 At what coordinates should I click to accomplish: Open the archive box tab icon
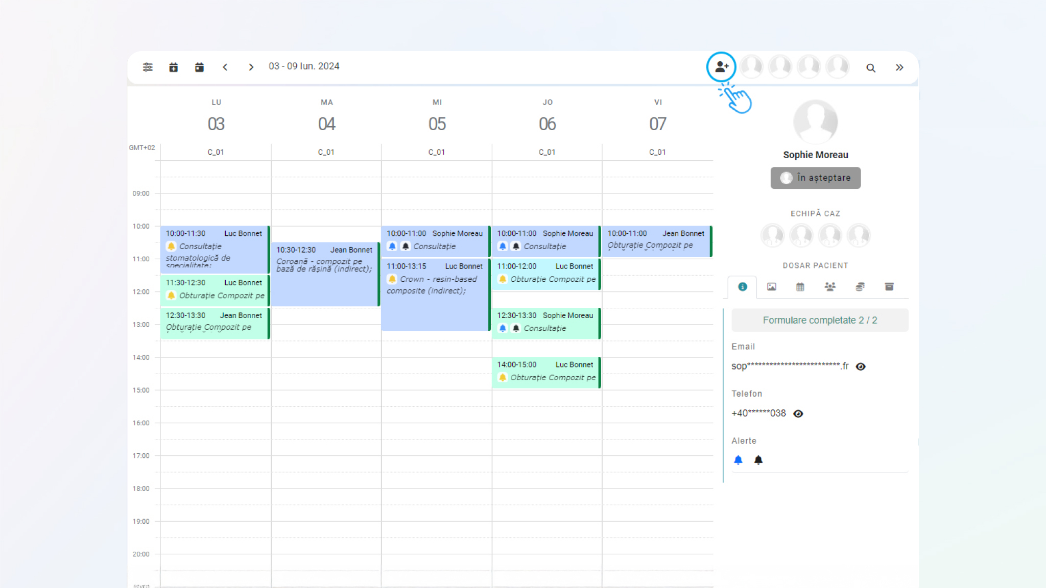point(889,287)
